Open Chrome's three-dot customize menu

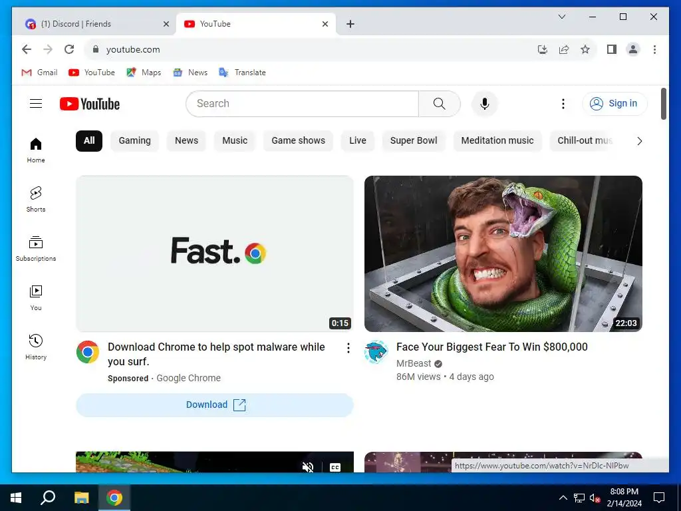[654, 49]
